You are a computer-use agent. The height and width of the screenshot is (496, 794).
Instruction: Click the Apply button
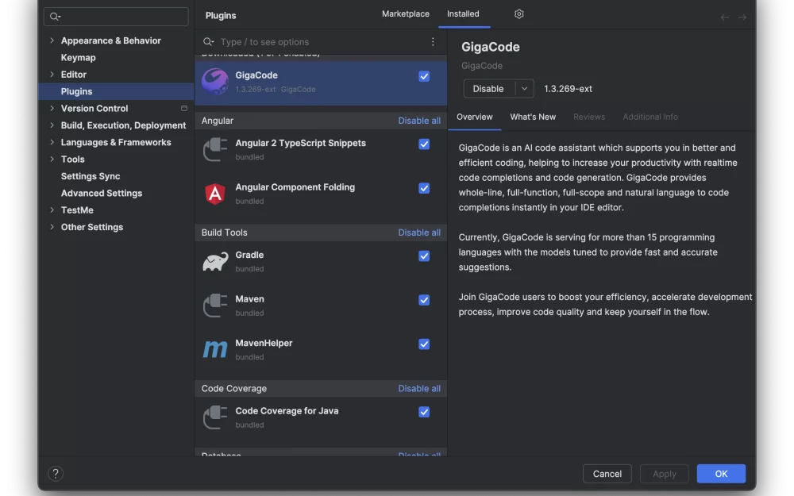click(x=665, y=474)
